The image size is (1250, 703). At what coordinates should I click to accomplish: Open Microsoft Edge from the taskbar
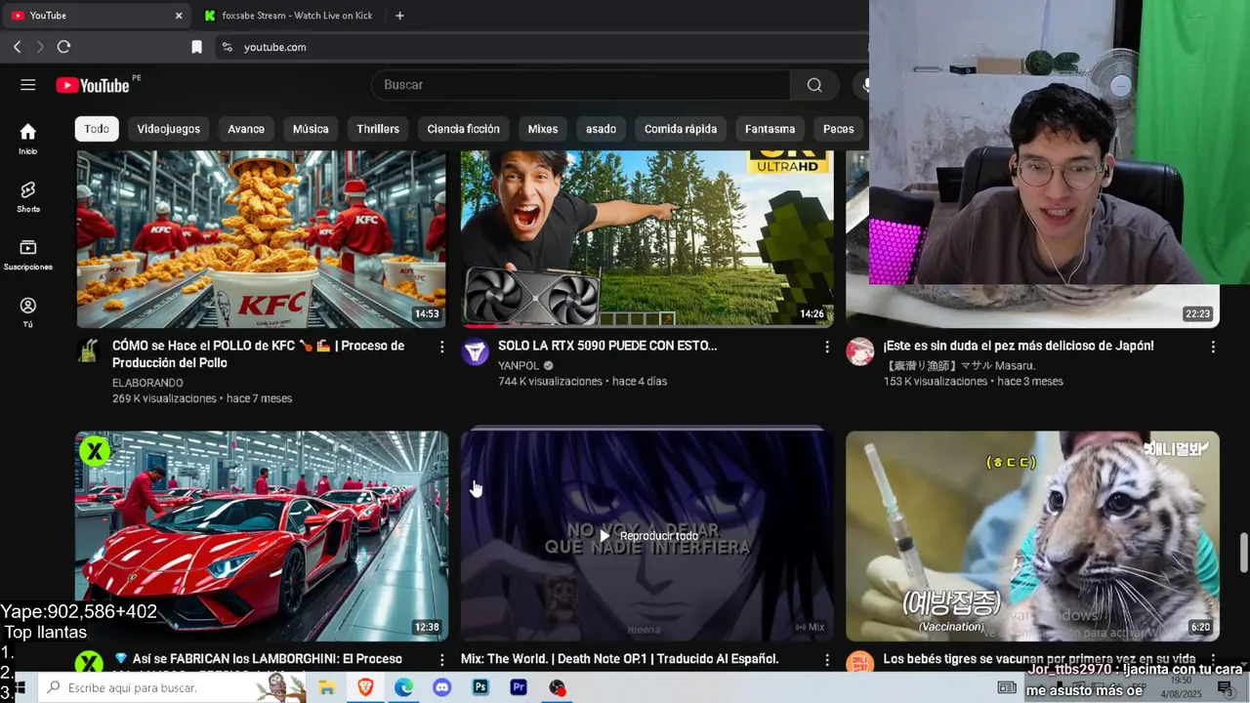[x=403, y=688]
